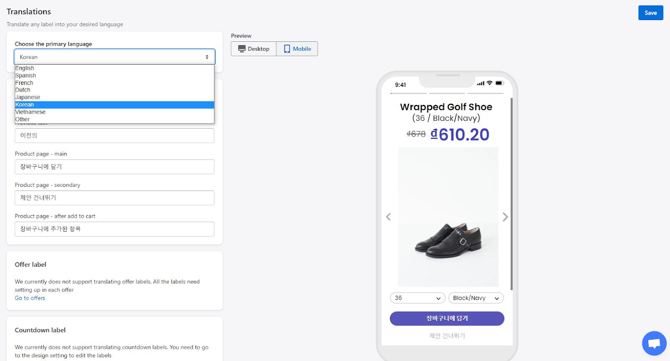Pick Japanese as the primary language
This screenshot has height=361, width=670.
tap(28, 97)
